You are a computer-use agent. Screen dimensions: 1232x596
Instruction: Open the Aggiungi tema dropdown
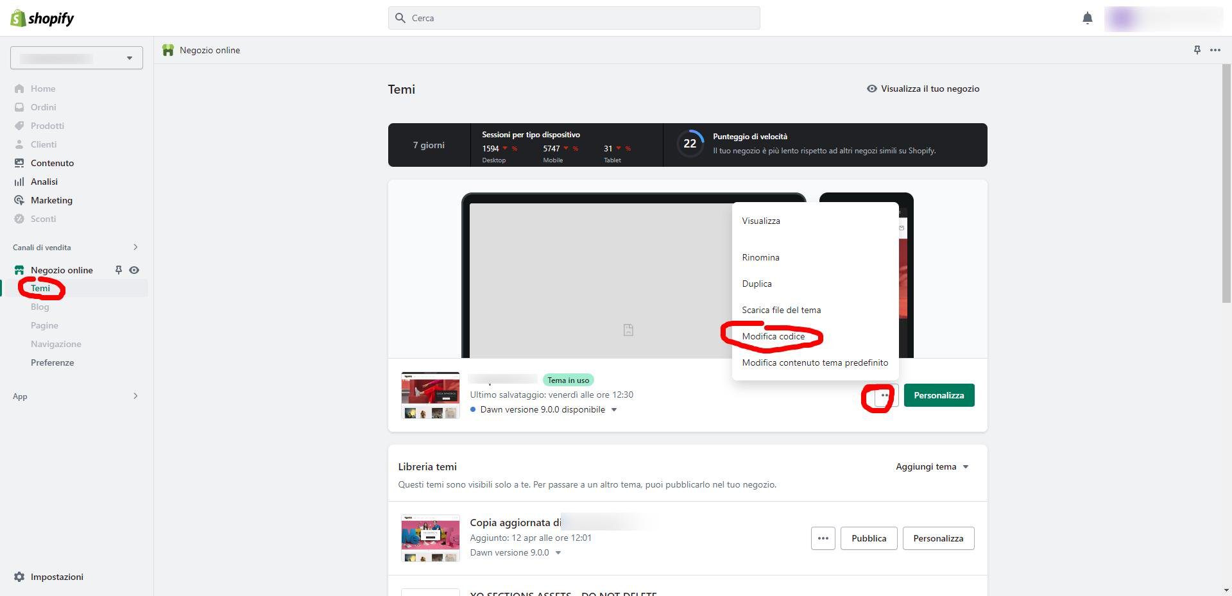tap(932, 466)
